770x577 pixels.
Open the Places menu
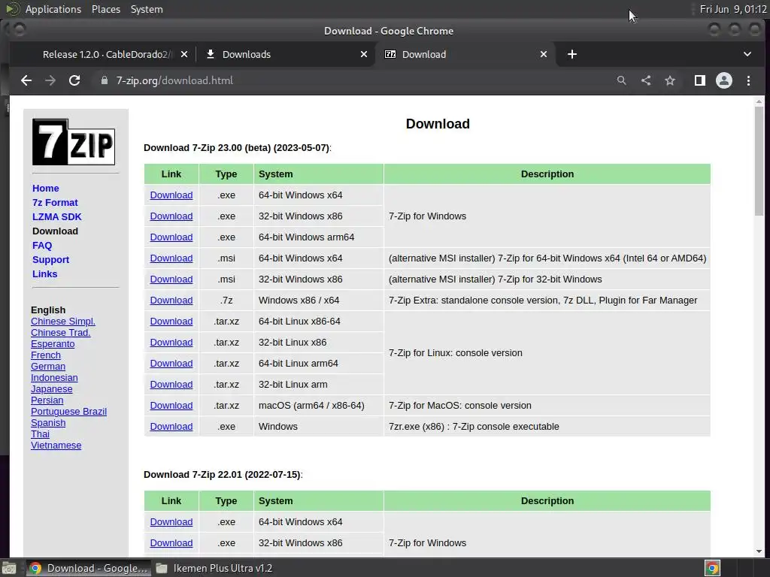pos(106,9)
